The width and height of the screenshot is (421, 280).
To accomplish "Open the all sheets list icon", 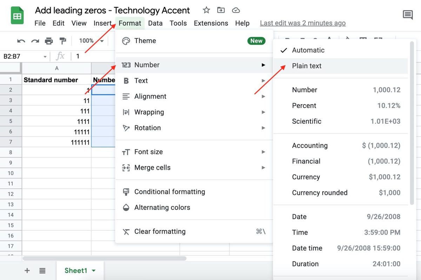I will (42, 271).
